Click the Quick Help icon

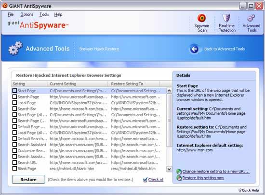pyautogui.click(x=240, y=190)
